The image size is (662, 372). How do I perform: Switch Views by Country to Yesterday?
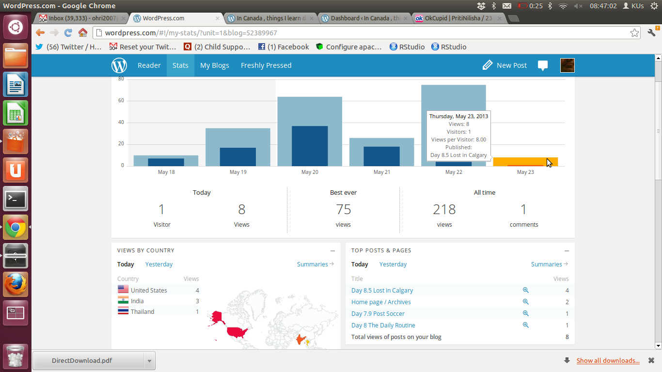click(159, 264)
